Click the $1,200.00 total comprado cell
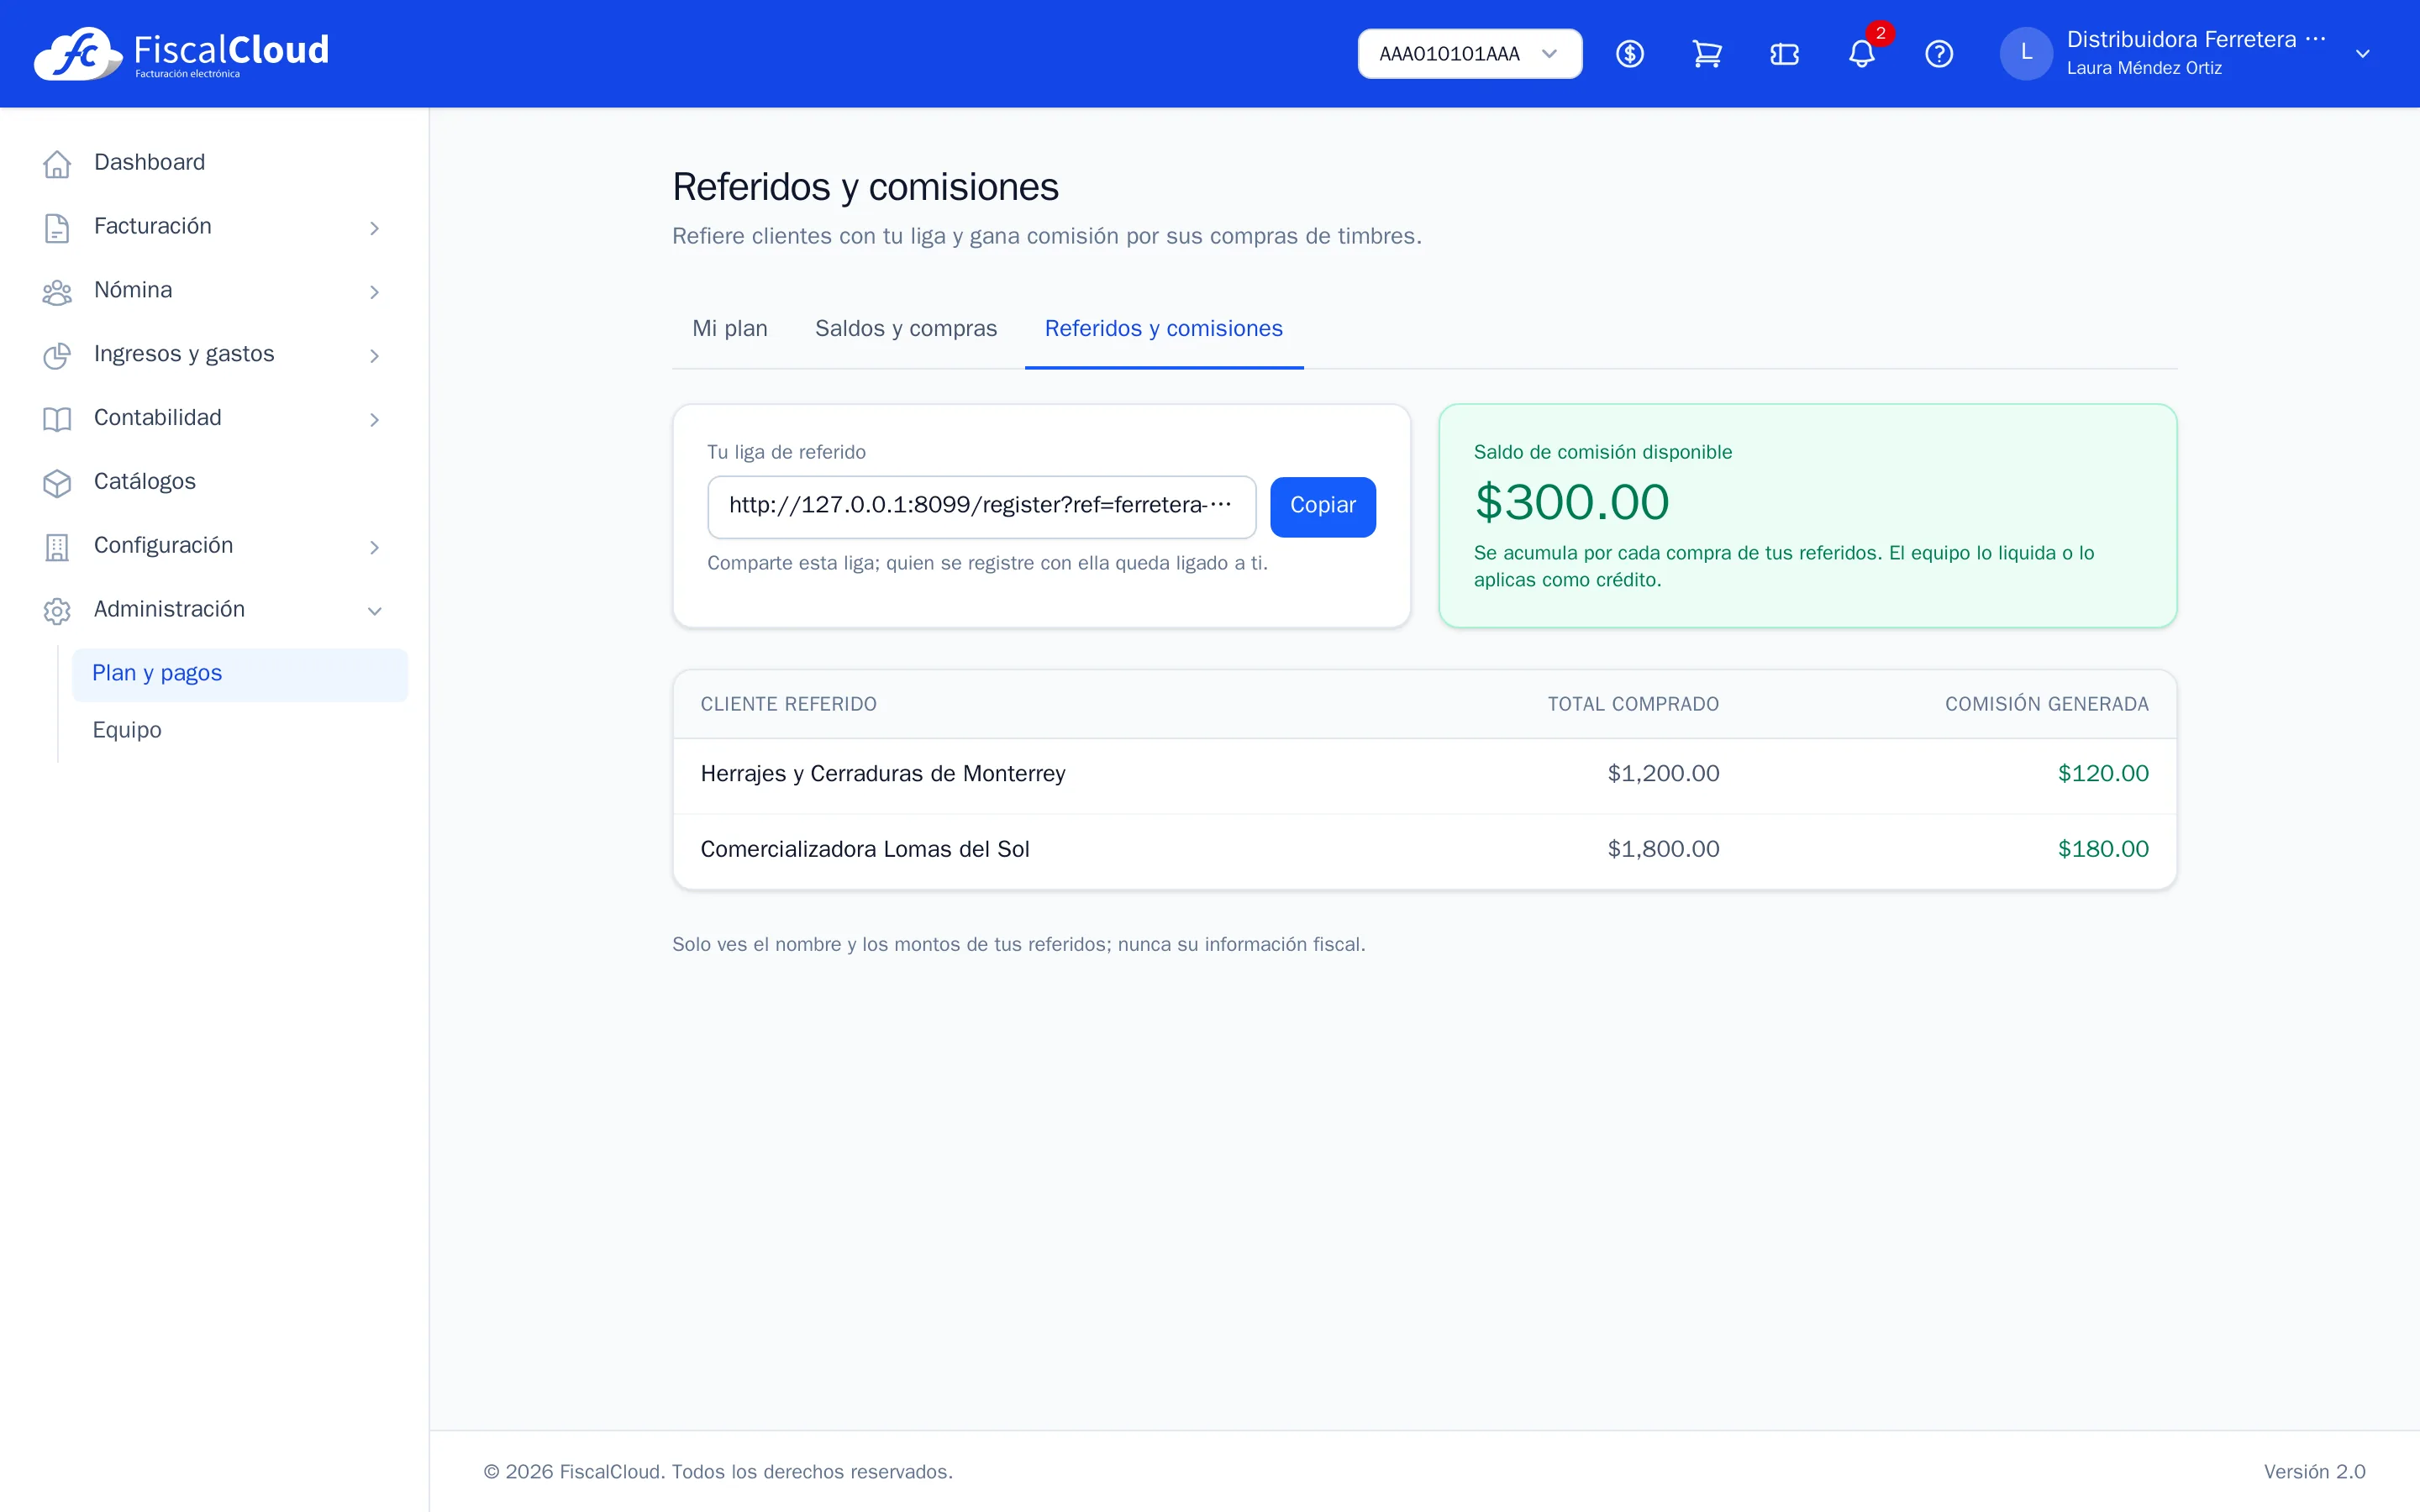 click(1663, 774)
